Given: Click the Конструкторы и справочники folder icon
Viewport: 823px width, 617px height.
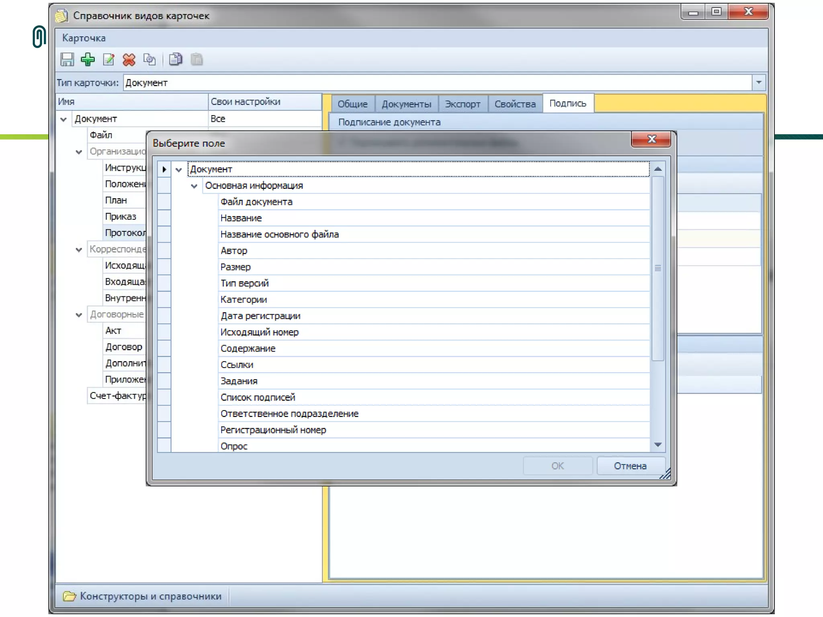Looking at the screenshot, I should (x=69, y=596).
